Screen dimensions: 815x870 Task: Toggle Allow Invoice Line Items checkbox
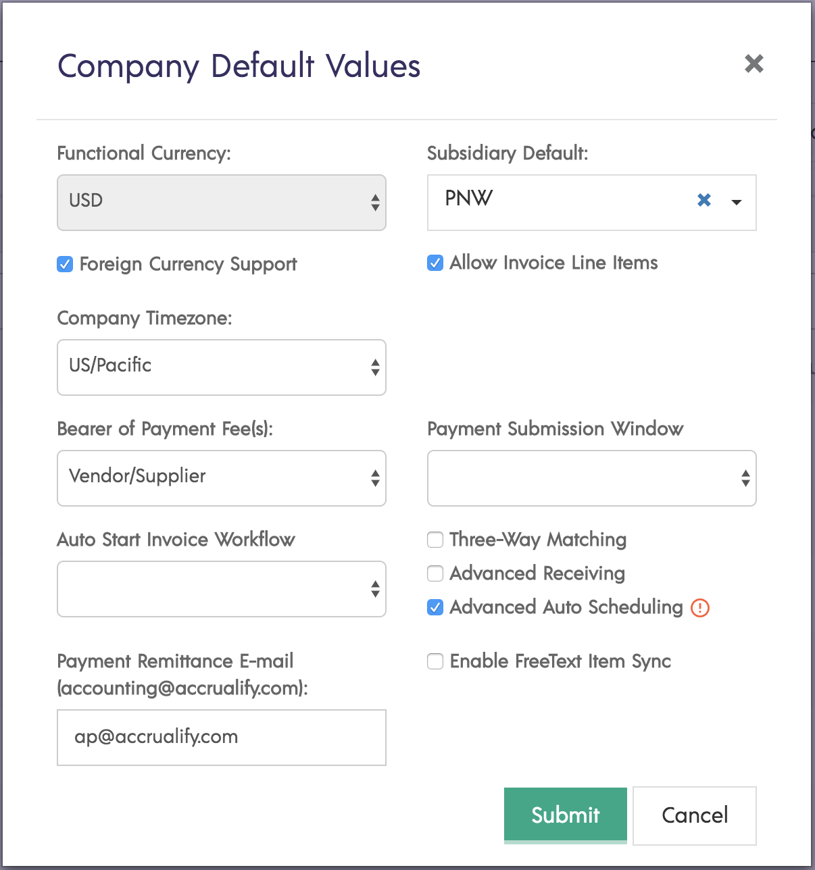435,263
